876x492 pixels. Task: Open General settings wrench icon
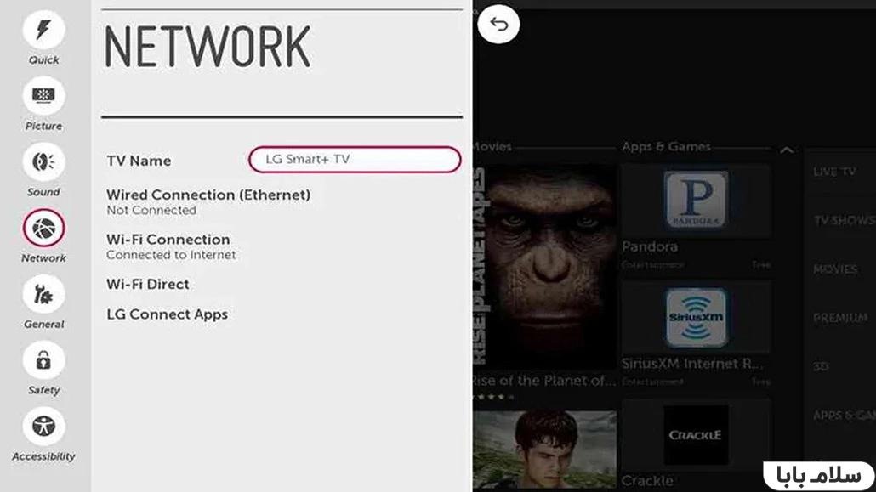click(x=43, y=294)
